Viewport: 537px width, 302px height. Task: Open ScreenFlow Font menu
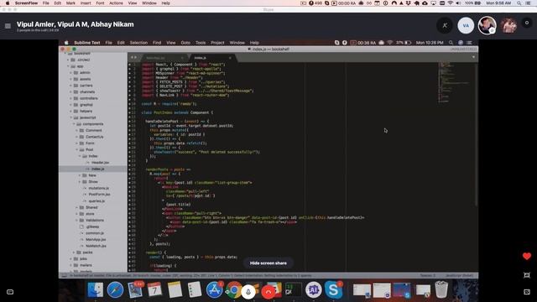100,3
